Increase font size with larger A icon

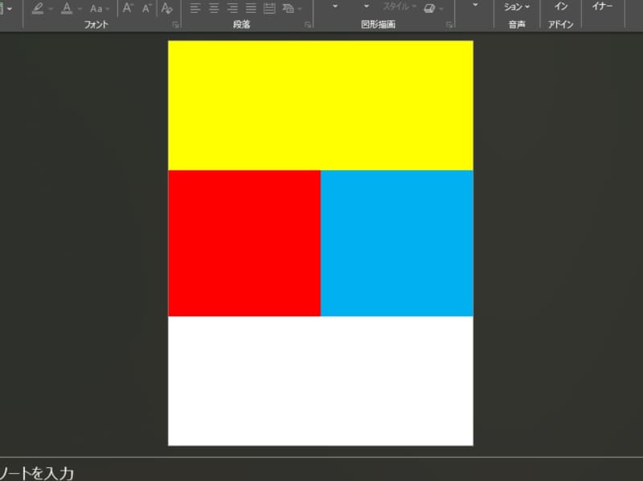click(x=128, y=8)
